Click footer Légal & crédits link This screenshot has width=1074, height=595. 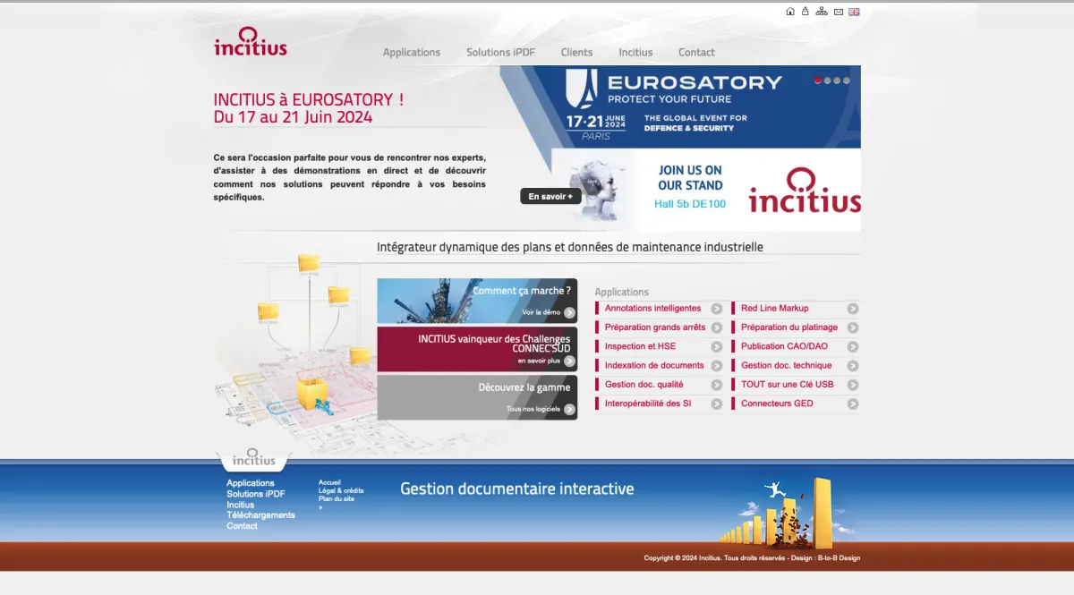pos(341,490)
